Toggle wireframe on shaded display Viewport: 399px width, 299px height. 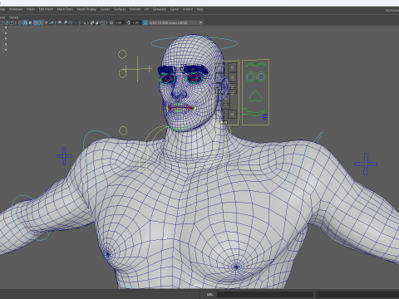tap(36, 22)
